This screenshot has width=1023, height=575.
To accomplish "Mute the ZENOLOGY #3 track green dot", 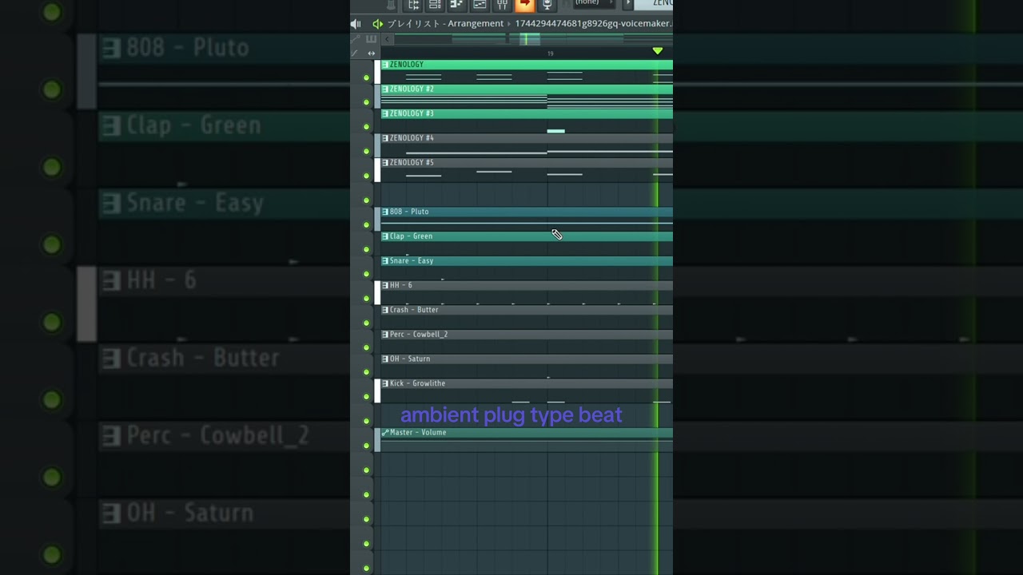I will (366, 127).
